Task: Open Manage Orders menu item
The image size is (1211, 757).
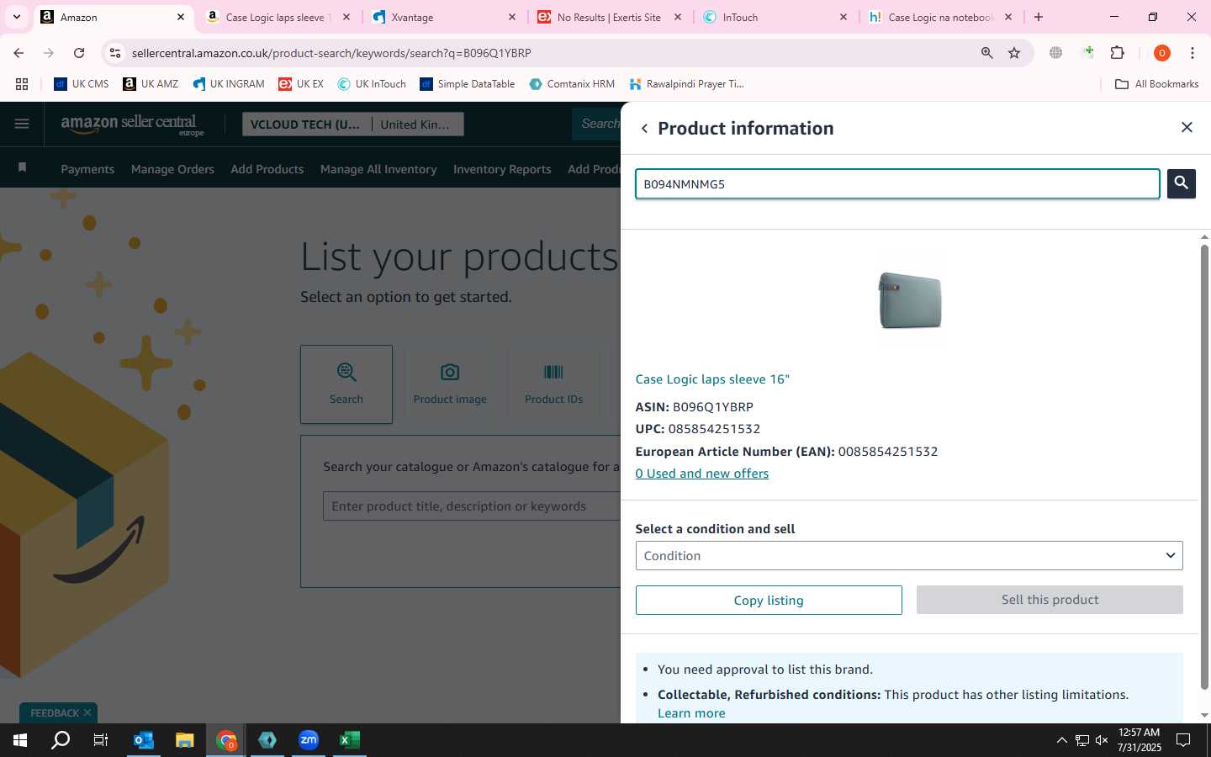Action: point(172,169)
